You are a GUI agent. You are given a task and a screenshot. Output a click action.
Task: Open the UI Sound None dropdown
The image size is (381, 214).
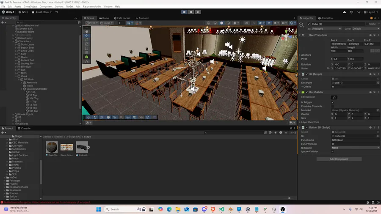pos(355,148)
